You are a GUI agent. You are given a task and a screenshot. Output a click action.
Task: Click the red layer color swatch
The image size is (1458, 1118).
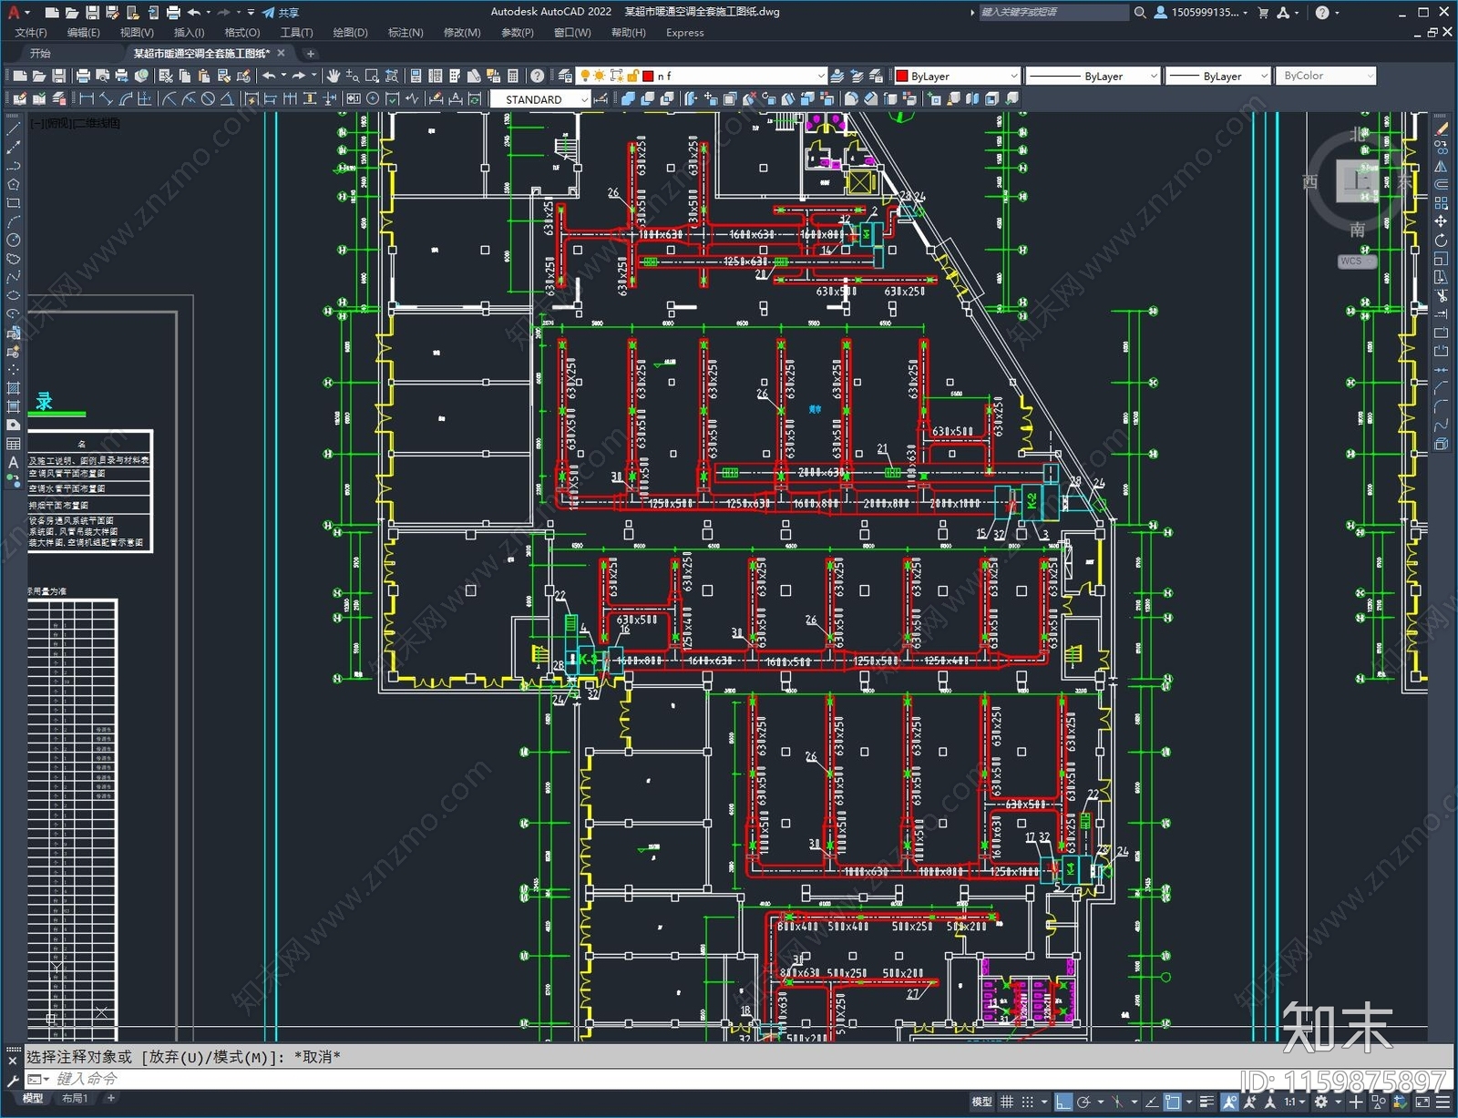point(648,76)
